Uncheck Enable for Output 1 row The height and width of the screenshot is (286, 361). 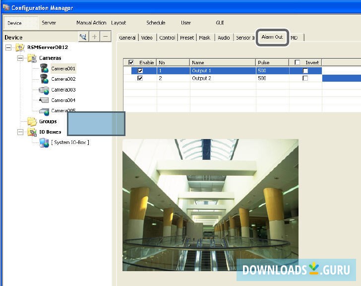point(140,71)
